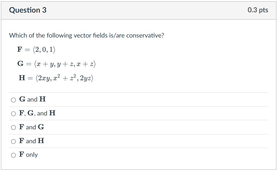Click the bold H symbol in the third formula
This screenshot has height=171, width=278.
click(22, 78)
